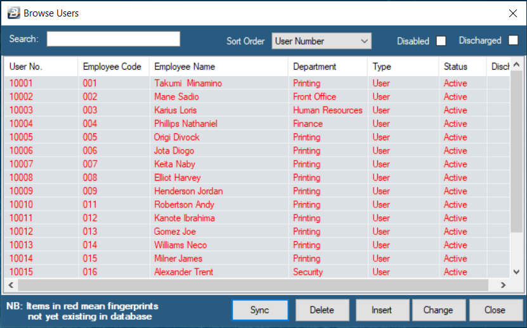This screenshot has width=527, height=328.
Task: Click user number 10012
Action: pyautogui.click(x=21, y=231)
